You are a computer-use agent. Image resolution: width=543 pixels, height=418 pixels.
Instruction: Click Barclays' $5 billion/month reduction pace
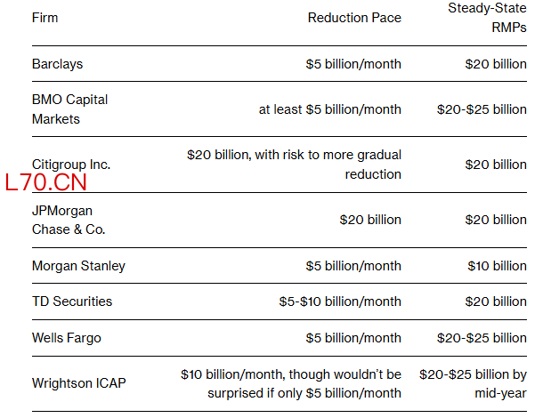coord(353,64)
